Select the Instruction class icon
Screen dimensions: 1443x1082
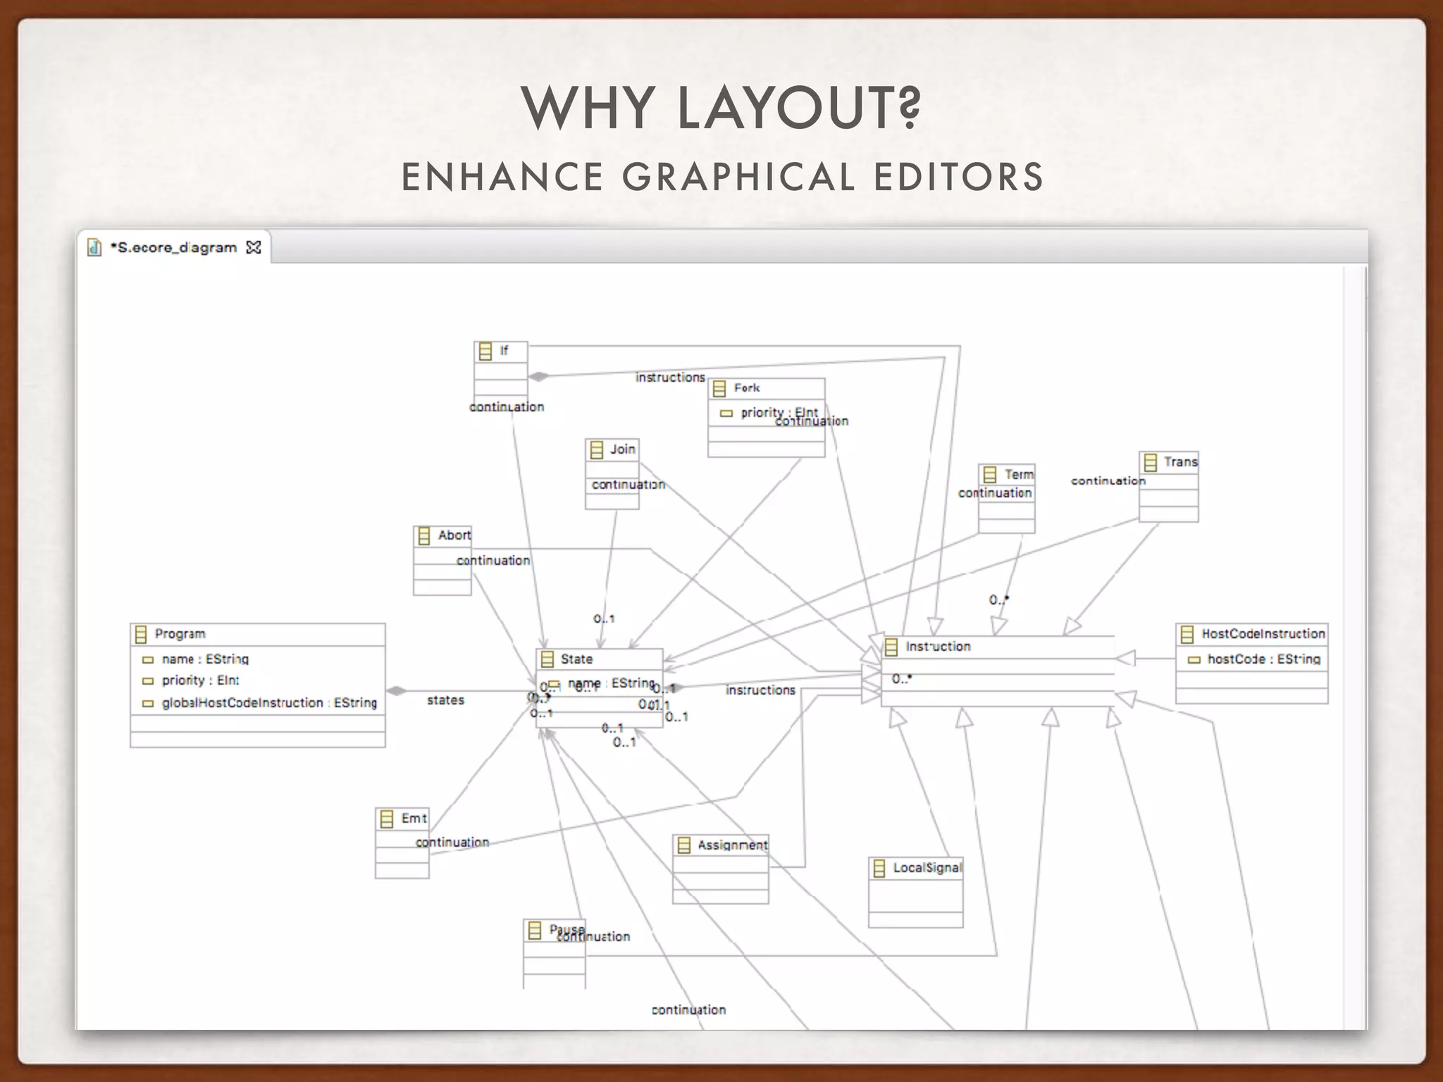(891, 647)
